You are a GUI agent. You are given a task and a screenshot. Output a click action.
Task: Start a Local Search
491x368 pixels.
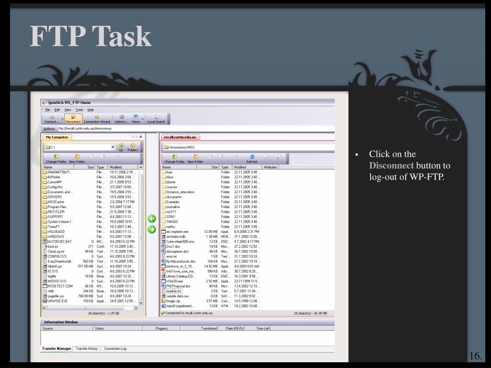156,119
